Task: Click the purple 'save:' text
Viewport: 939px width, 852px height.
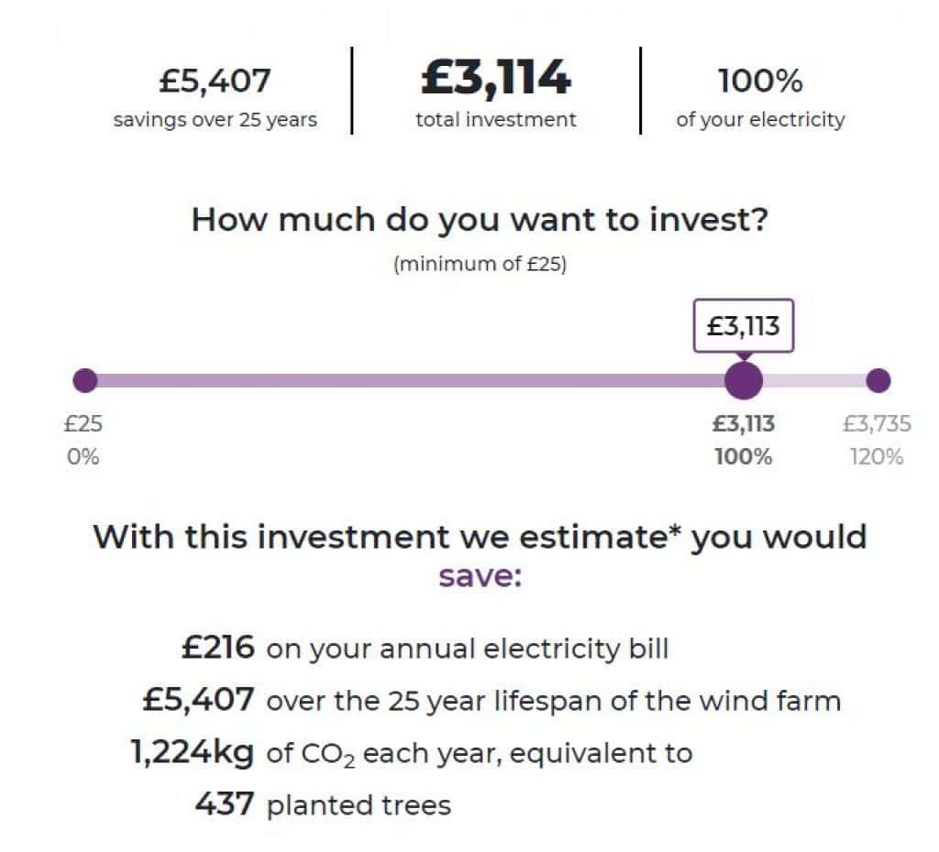Action: (x=481, y=576)
